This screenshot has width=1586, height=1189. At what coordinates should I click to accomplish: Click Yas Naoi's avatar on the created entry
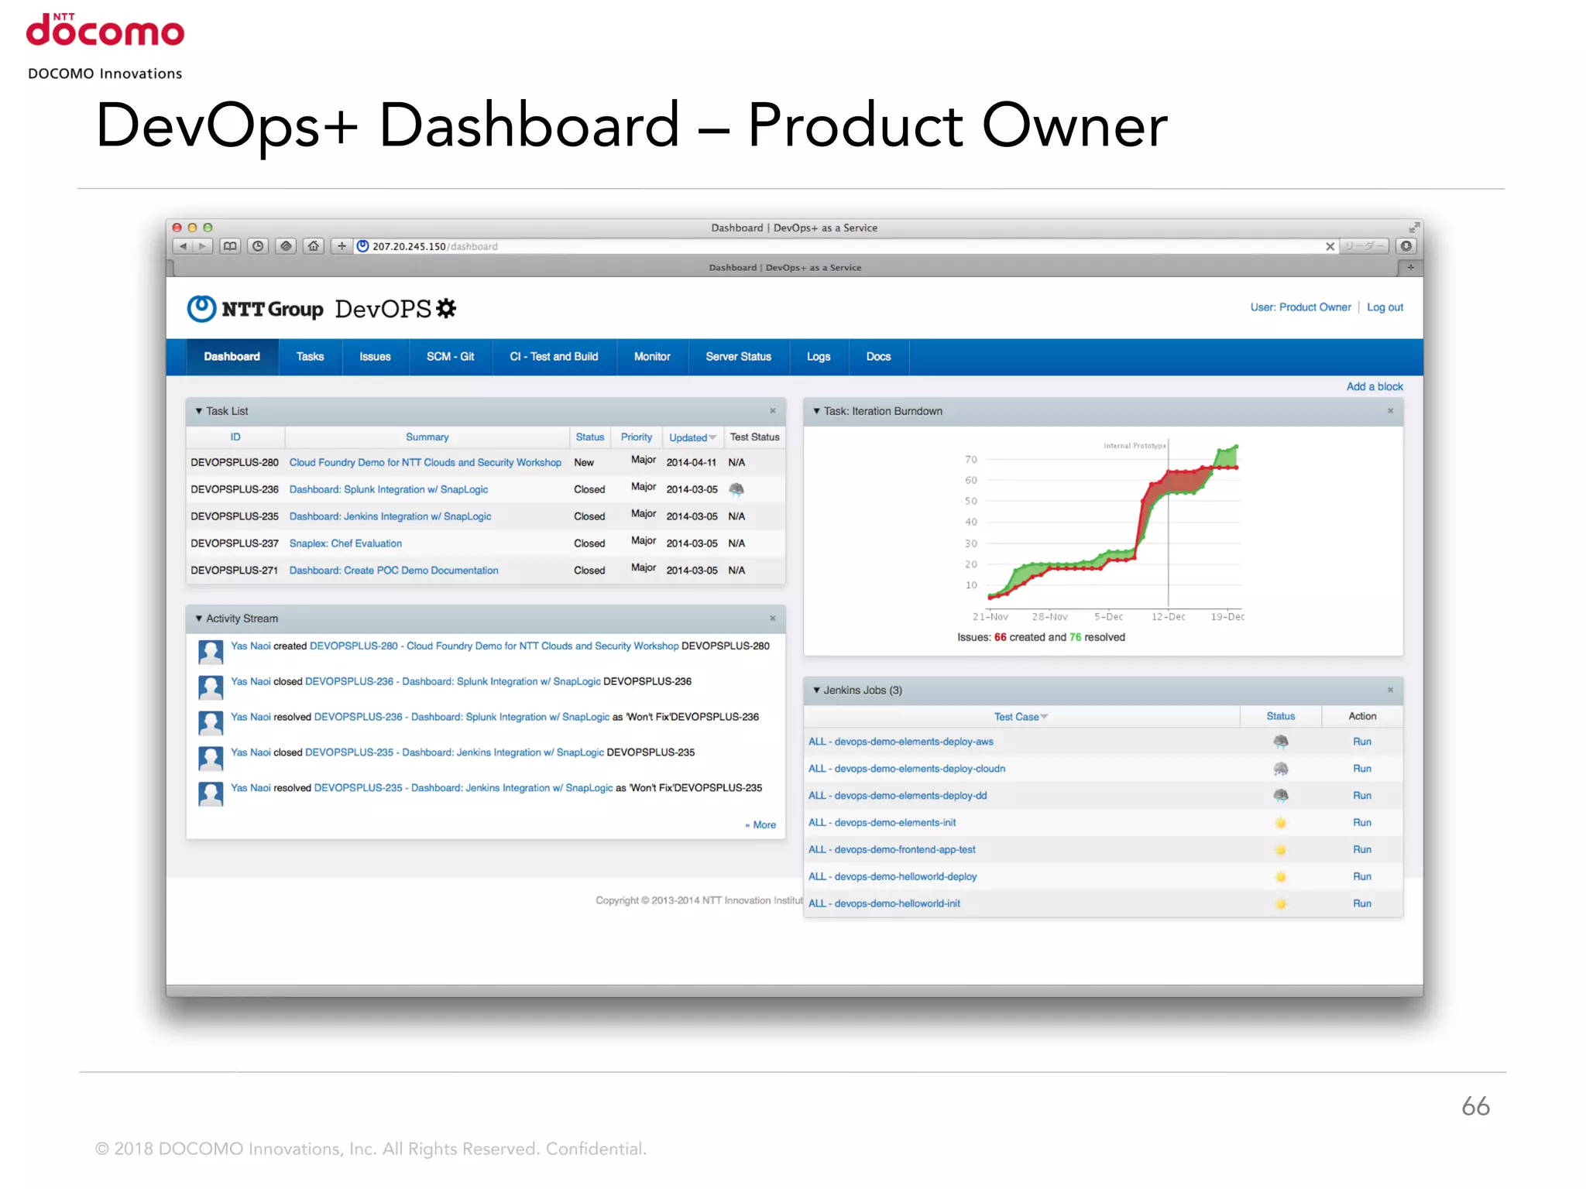(211, 652)
